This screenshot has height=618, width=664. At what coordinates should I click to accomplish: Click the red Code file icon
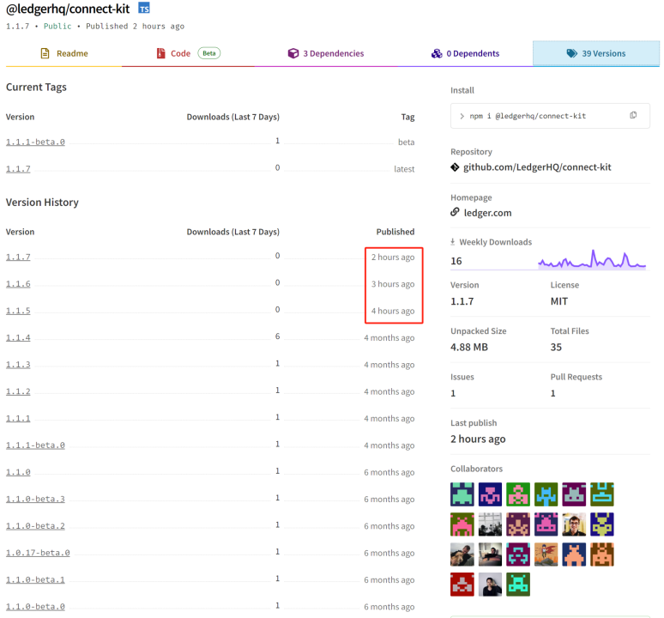[x=161, y=53]
